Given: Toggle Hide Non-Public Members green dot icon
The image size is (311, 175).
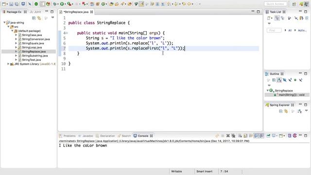Looking at the screenshot, I should (x=295, y=80).
